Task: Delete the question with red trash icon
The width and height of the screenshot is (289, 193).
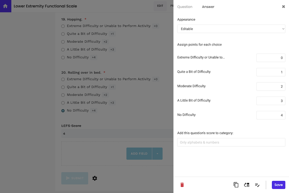Action: coord(182,185)
